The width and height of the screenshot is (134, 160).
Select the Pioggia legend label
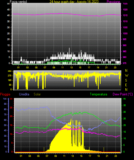pos(5,94)
